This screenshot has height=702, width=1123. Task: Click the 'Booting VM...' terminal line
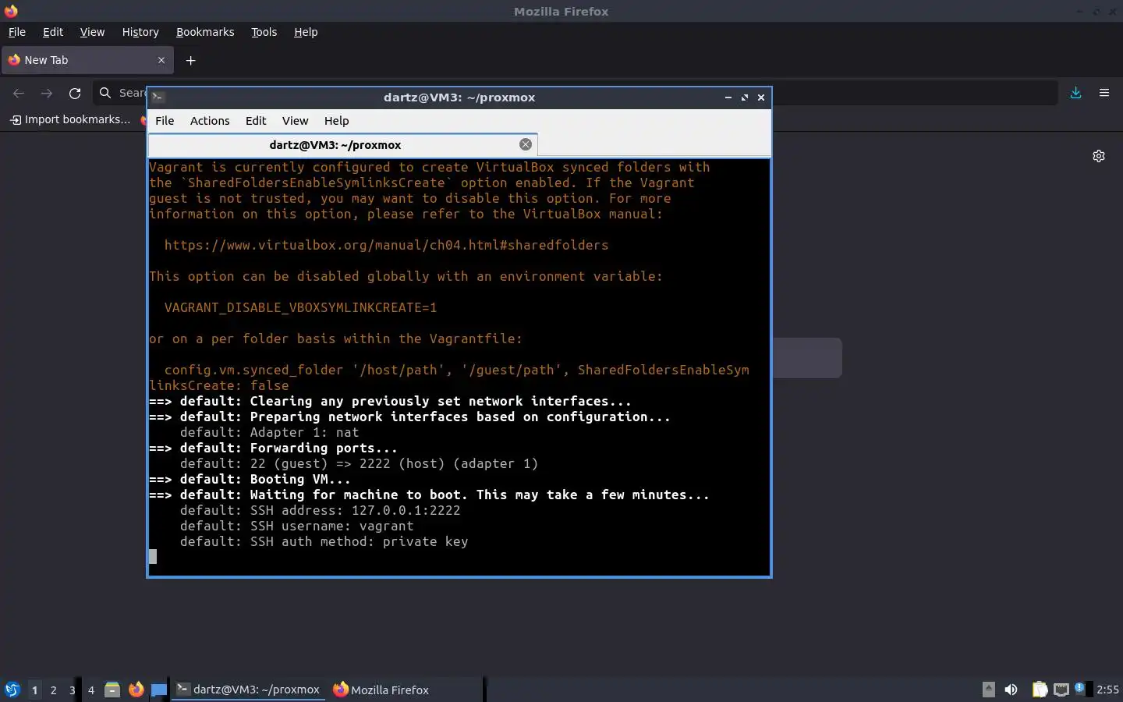click(250, 479)
